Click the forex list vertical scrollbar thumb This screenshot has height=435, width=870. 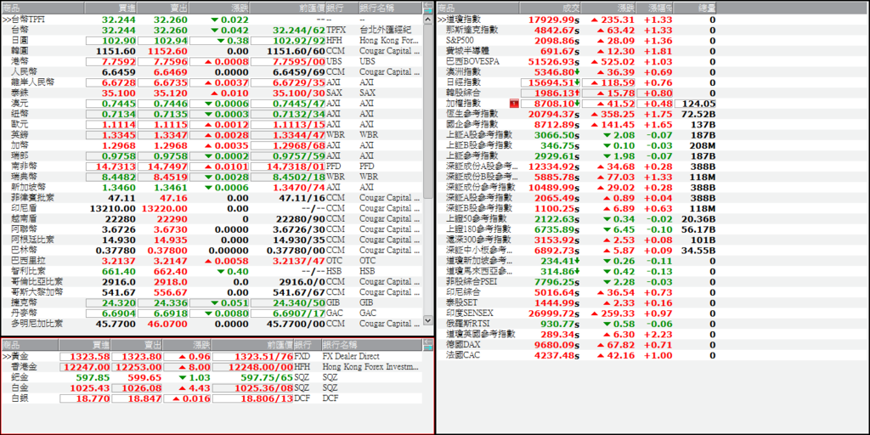(428, 111)
